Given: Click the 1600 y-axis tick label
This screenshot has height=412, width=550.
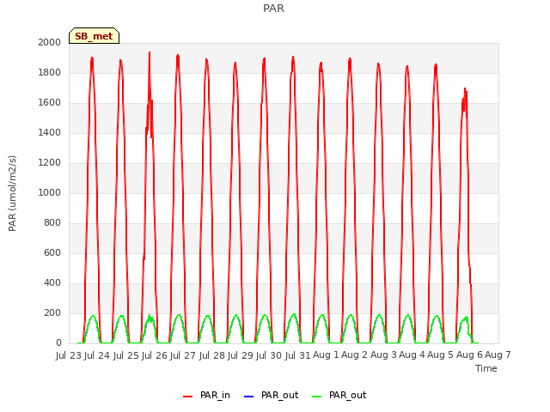Looking at the screenshot, I should coord(50,103).
